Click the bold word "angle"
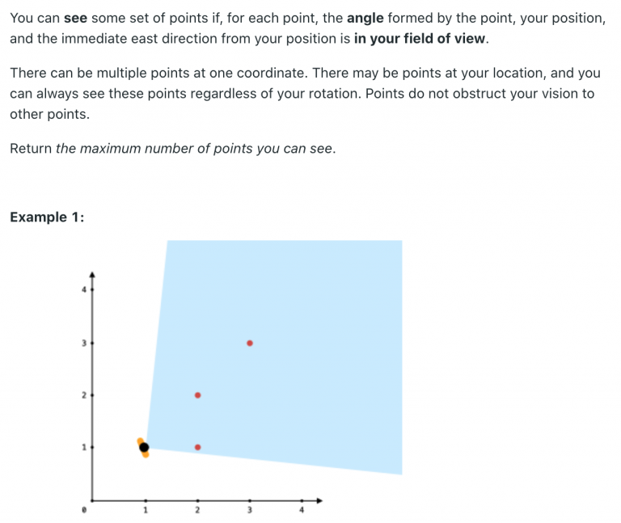Screen dimensions: 621x523 pos(366,18)
